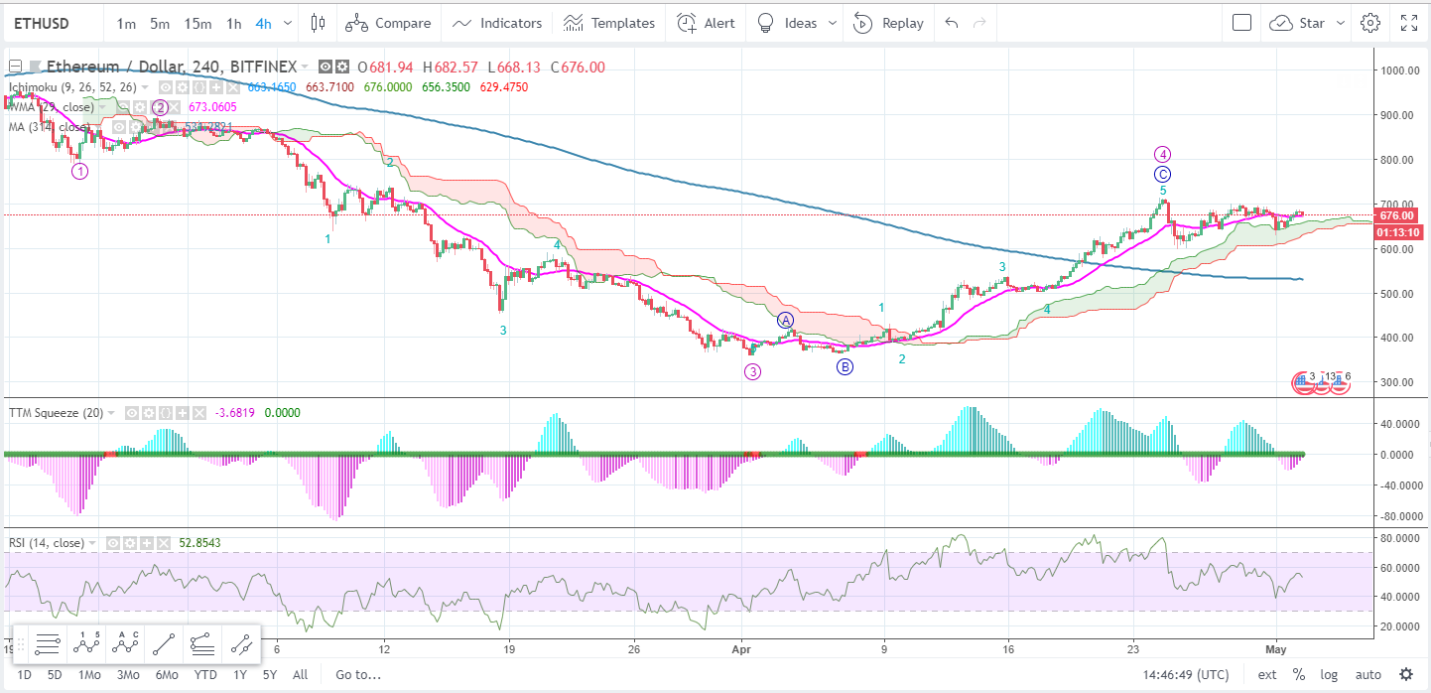Switch to 5m timeframe
Image resolution: width=1431 pixels, height=693 pixels.
(x=160, y=23)
